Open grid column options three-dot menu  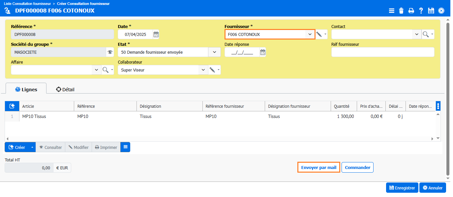coord(438,106)
